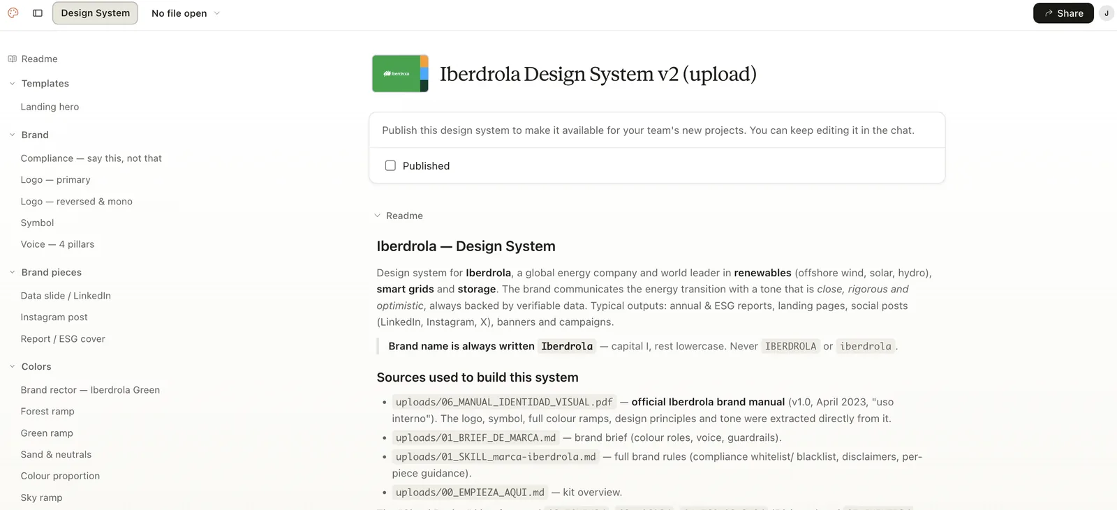Click uploads/01_BRIEF_DE_MARCA.md filename
Viewport: 1117px width, 510px height.
(x=475, y=437)
